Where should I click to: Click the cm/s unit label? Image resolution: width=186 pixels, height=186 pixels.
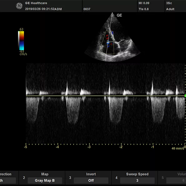pyautogui.click(x=23, y=54)
